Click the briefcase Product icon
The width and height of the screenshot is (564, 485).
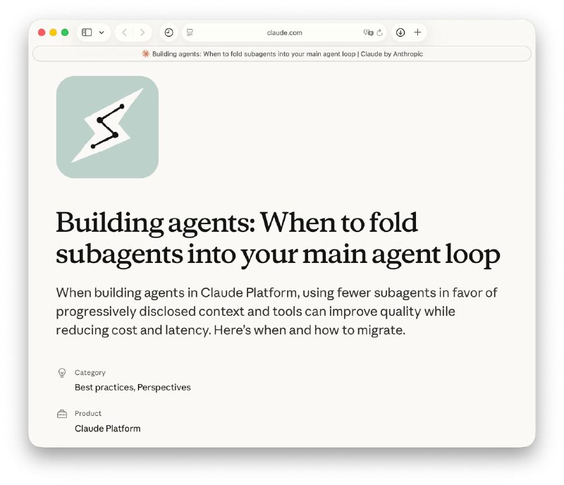(x=62, y=414)
